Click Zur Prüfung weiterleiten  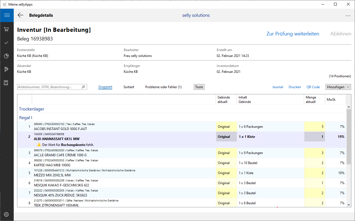[x=293, y=34]
